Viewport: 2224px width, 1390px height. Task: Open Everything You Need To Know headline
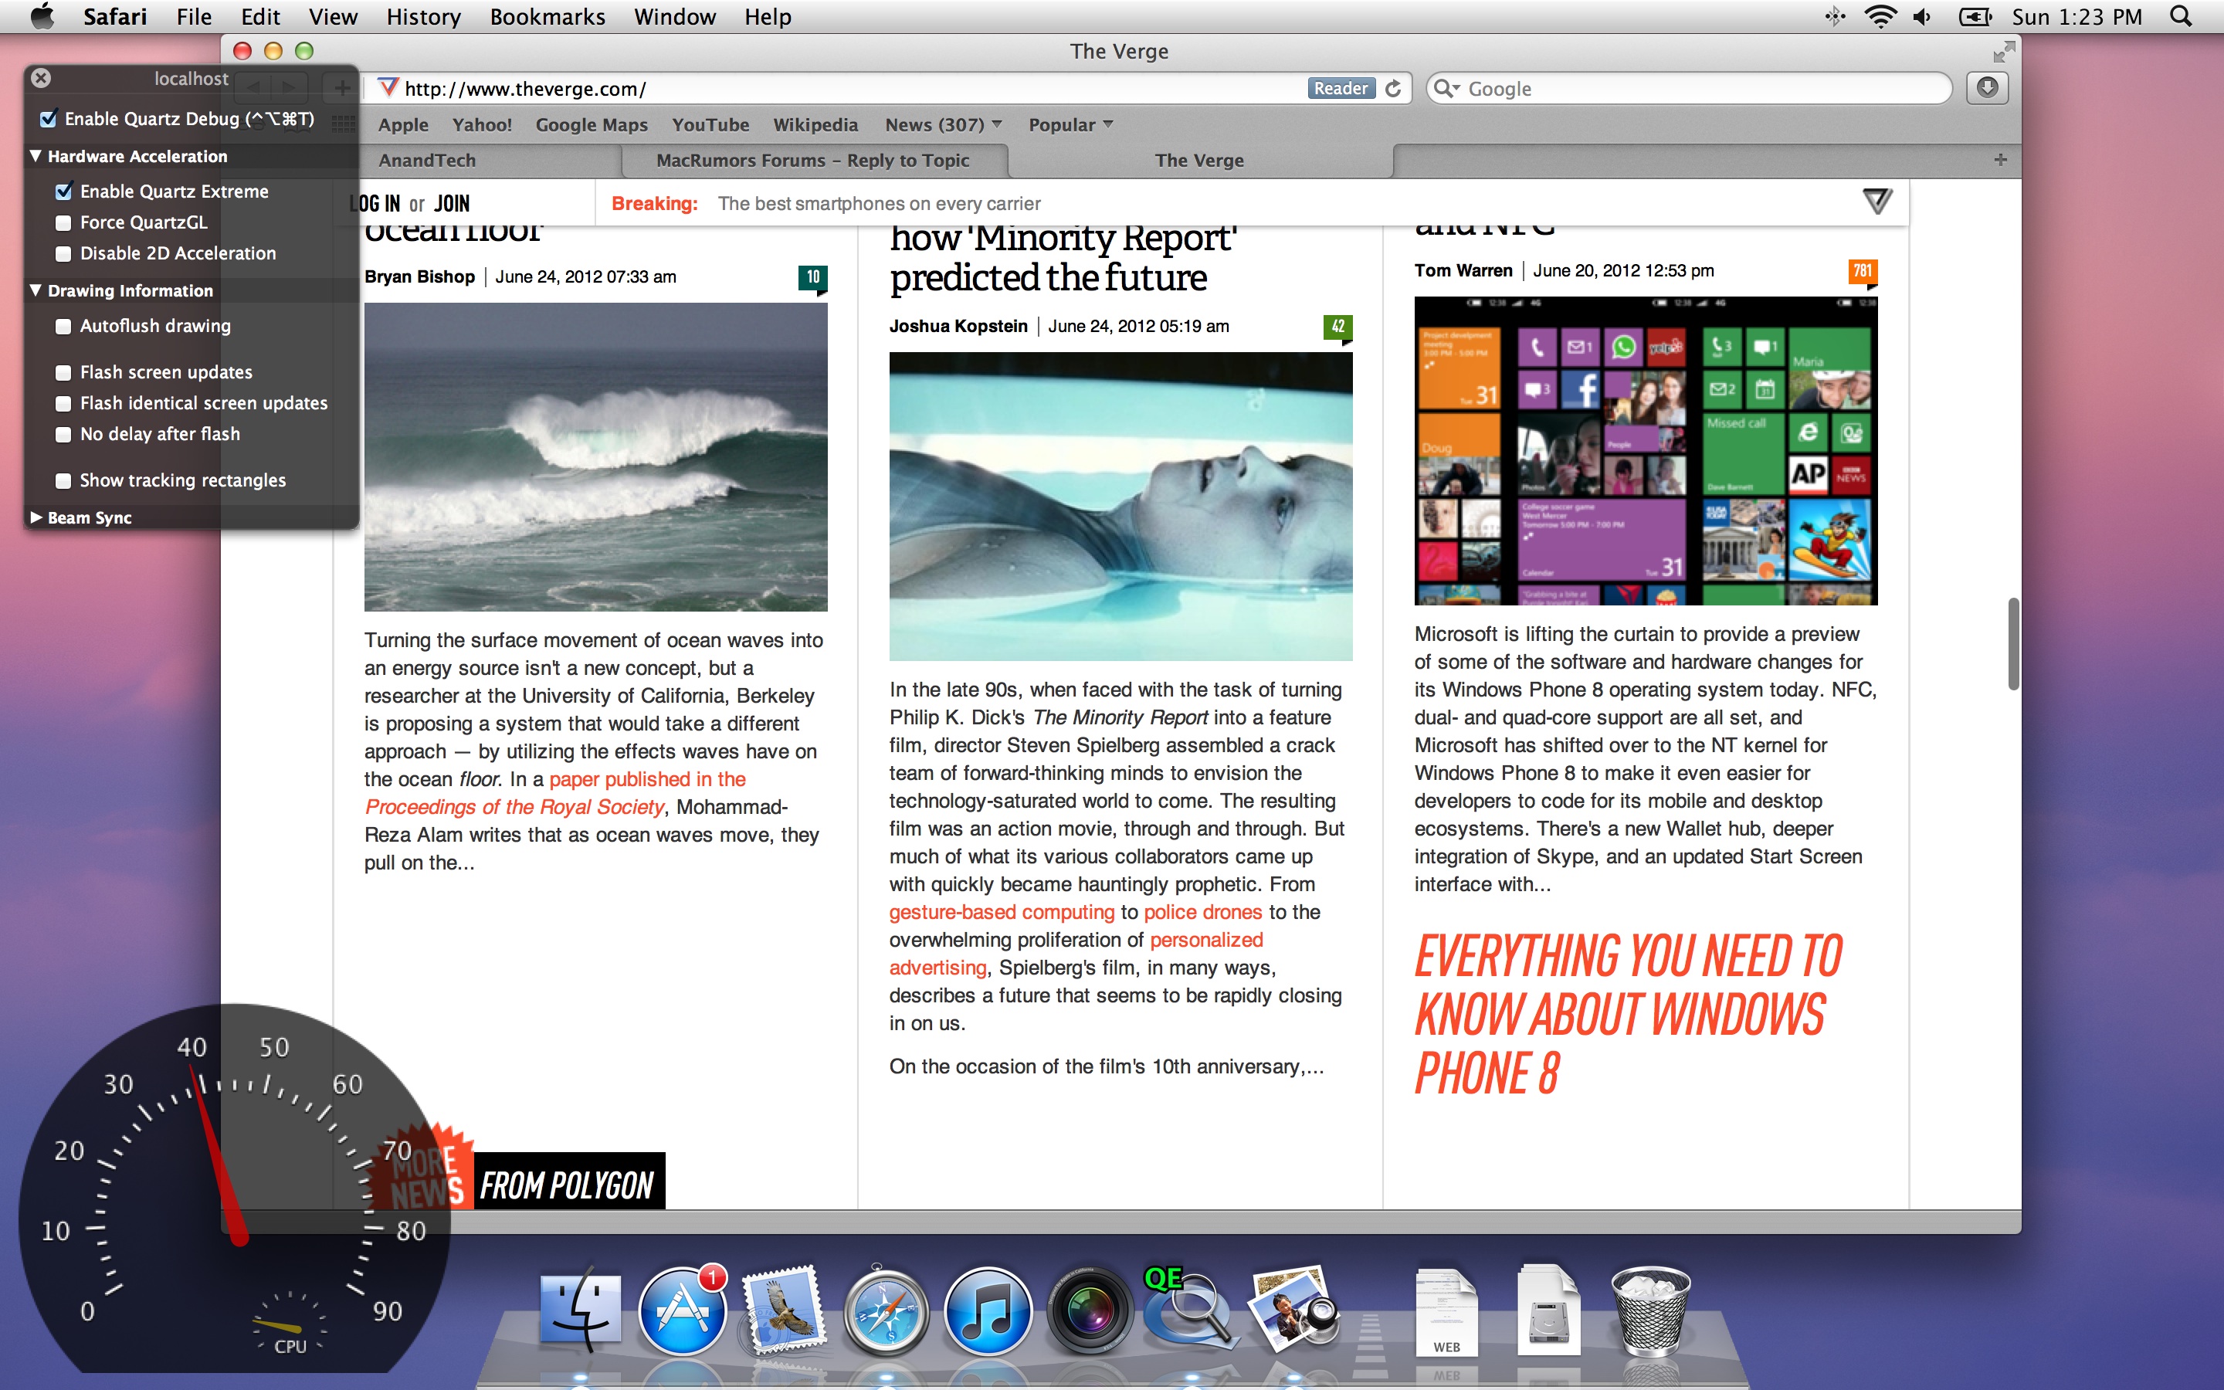[x=1628, y=1015]
